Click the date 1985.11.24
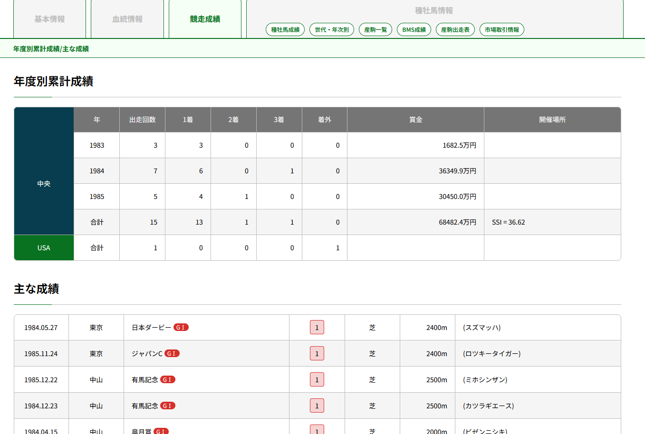Screen dimensions: 645x434 tap(41, 354)
